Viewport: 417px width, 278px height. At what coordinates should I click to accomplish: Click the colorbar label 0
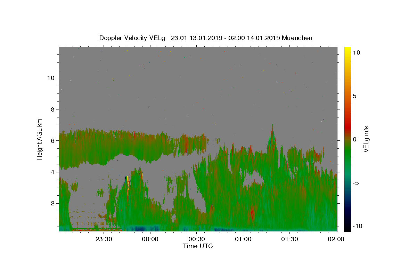[x=354, y=139]
